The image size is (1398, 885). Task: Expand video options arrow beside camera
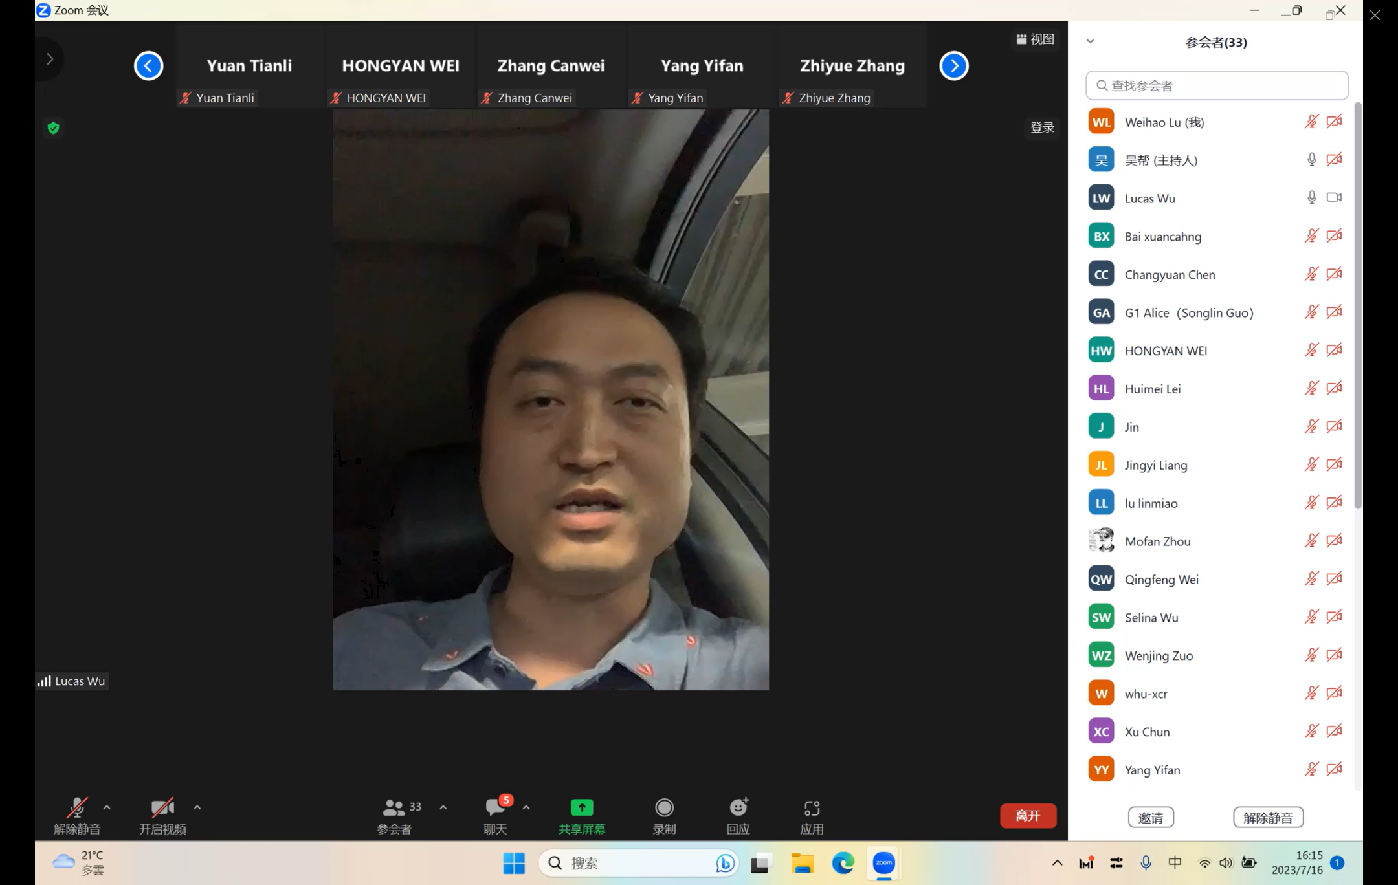[x=197, y=807]
